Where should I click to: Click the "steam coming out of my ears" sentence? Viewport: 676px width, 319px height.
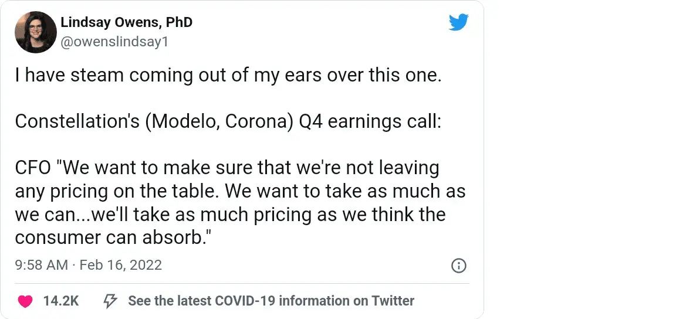tap(228, 76)
